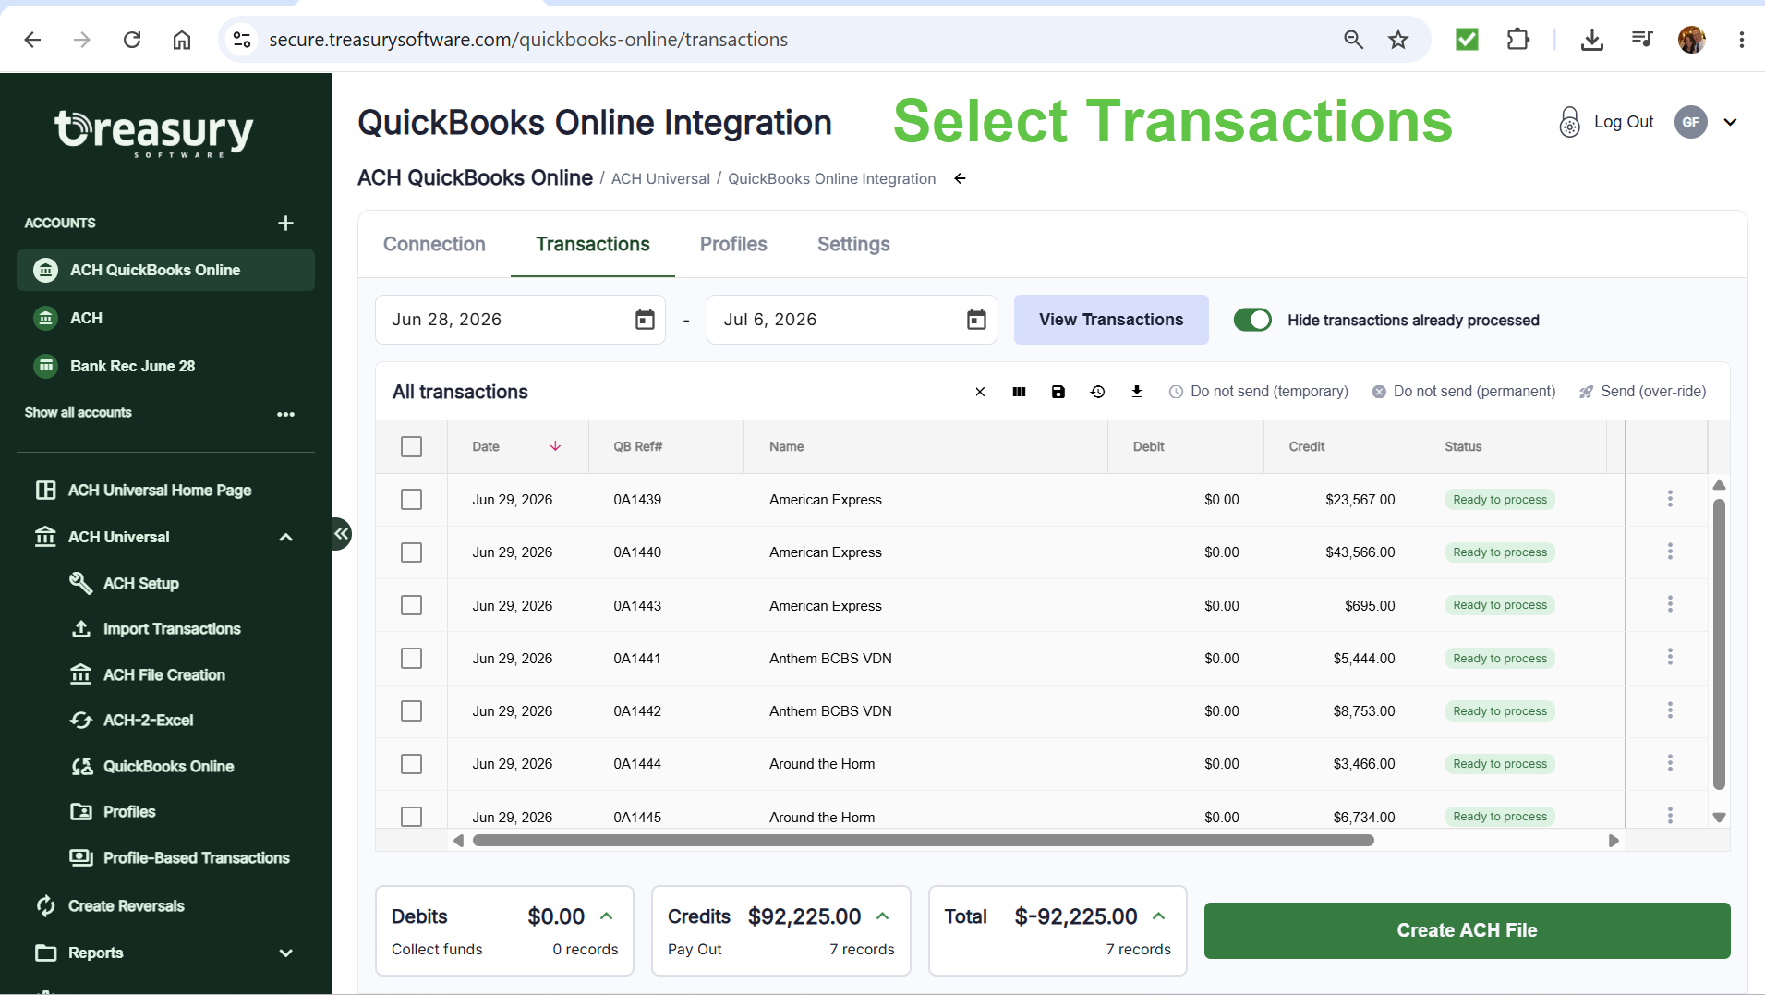
Task: Select checkbox for American Express 0A1439
Action: pyautogui.click(x=412, y=500)
